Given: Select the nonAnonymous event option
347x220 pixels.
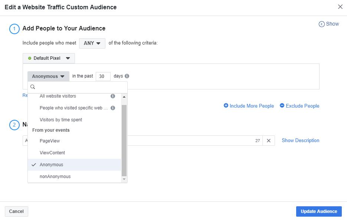Looking at the screenshot, I should click(x=55, y=177).
